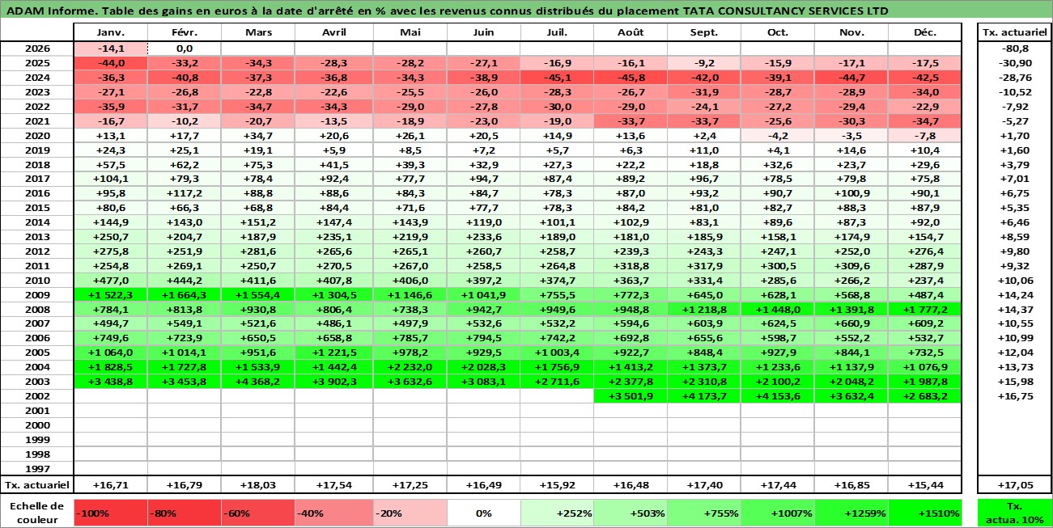The height and width of the screenshot is (528, 1053).
Task: Click the 'Août' column header
Action: coord(630,32)
